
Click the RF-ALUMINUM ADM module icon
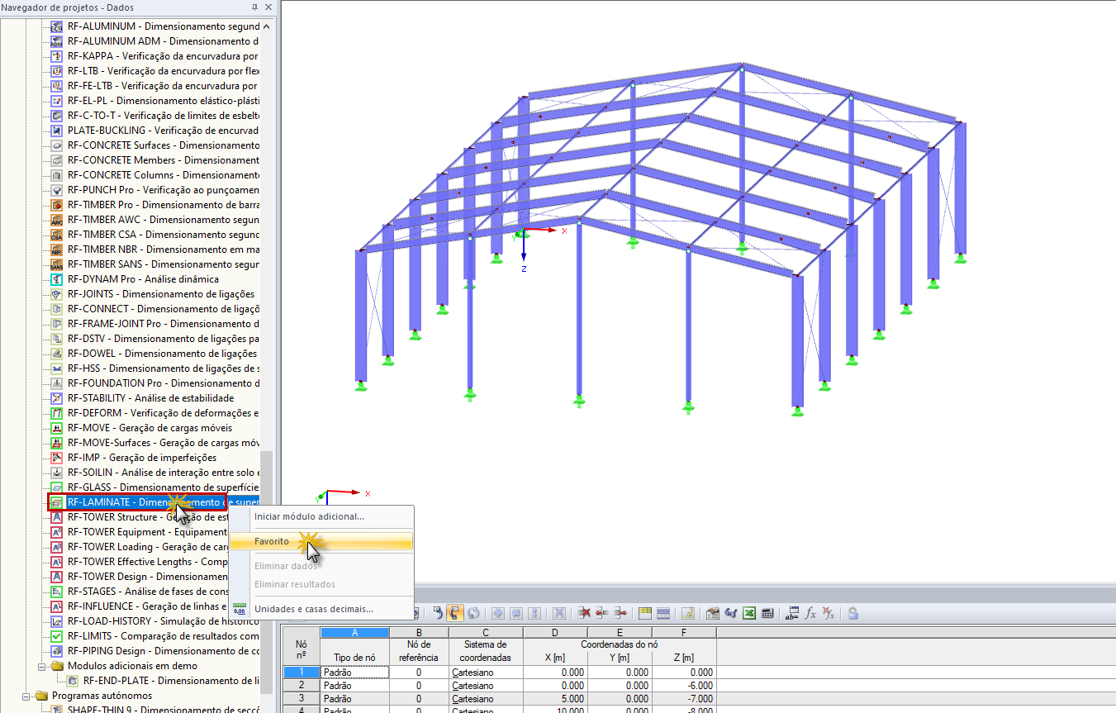click(57, 41)
